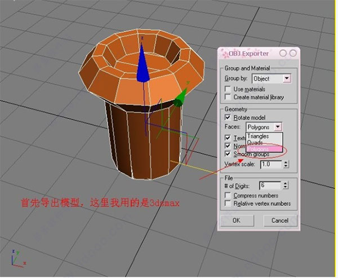Choose Polygons in the Faces list

click(264, 149)
